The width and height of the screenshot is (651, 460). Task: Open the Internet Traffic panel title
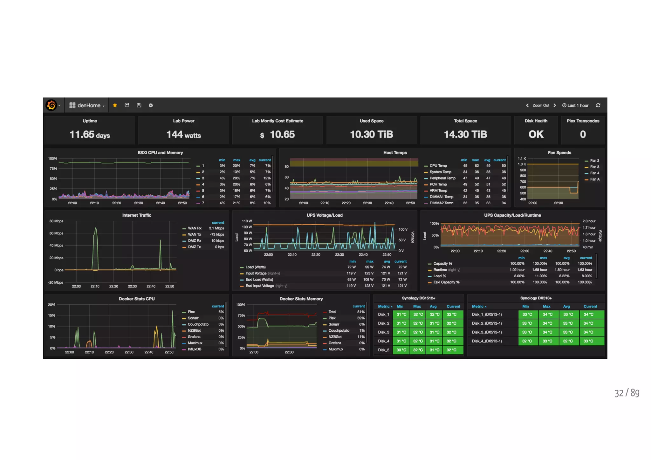click(137, 215)
